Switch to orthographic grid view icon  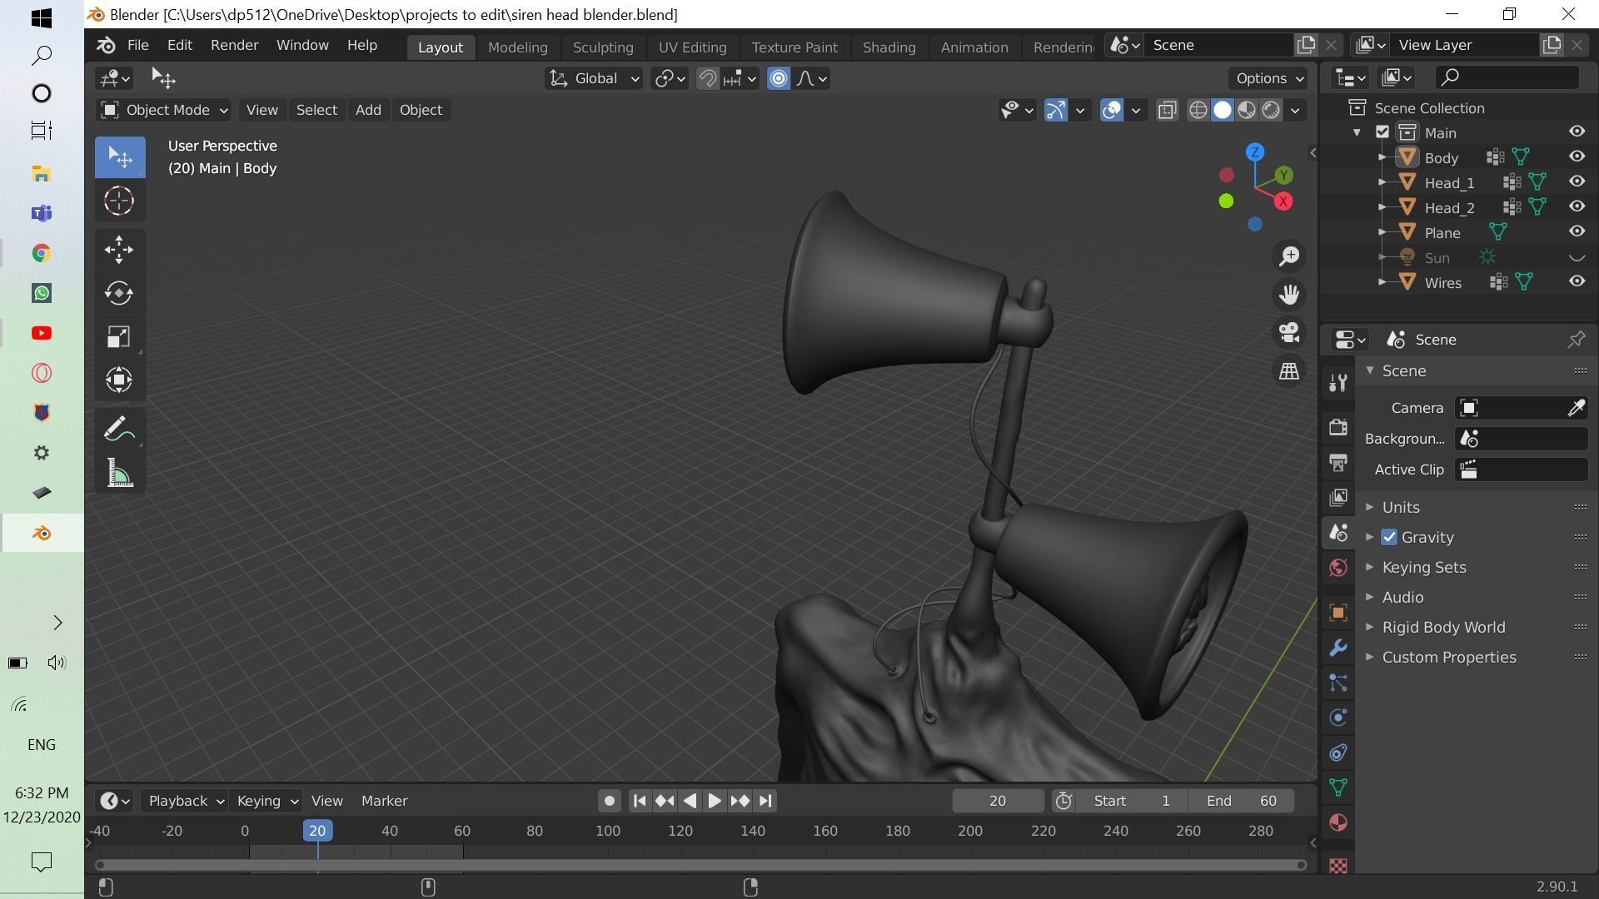(1289, 371)
